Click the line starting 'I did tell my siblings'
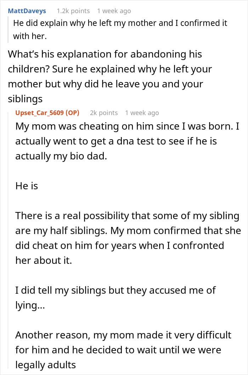 tap(115, 290)
